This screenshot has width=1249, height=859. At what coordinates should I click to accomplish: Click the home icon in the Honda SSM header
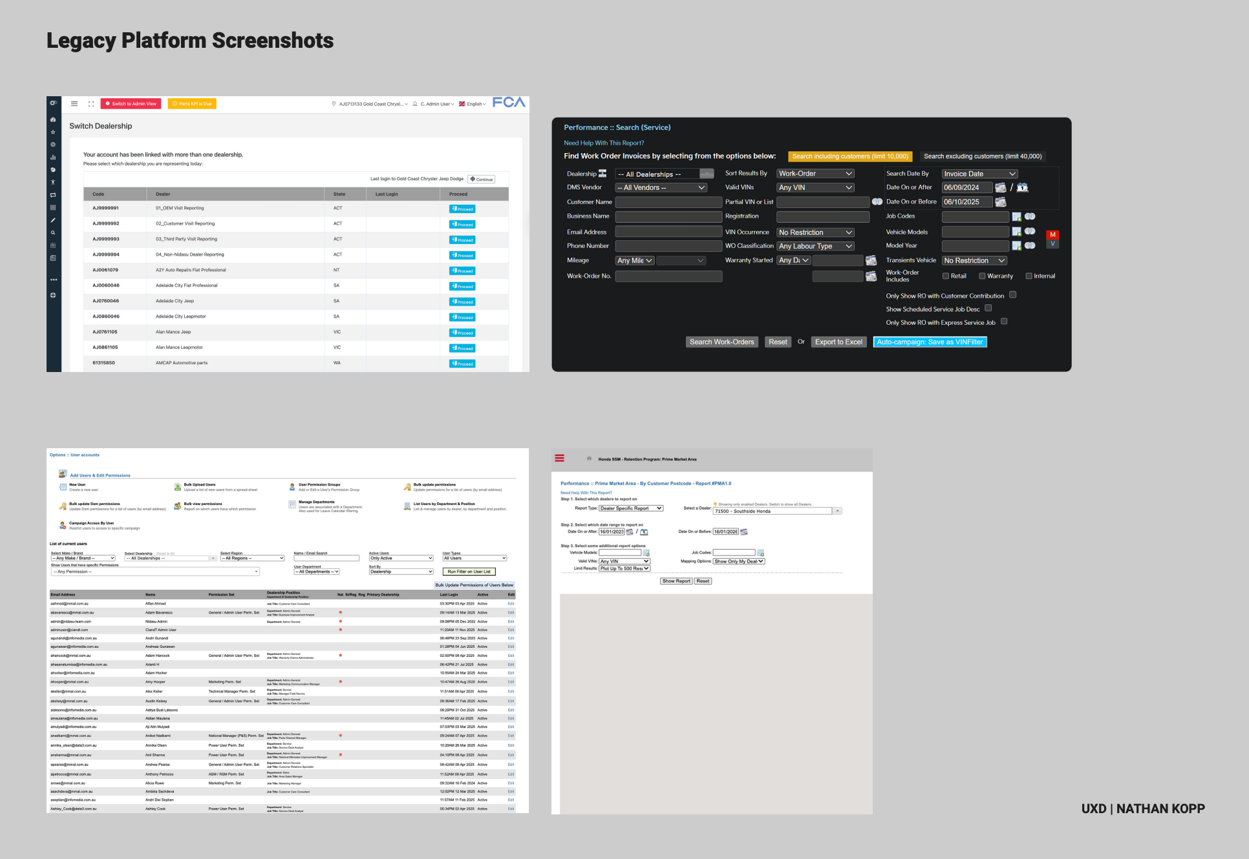[589, 459]
